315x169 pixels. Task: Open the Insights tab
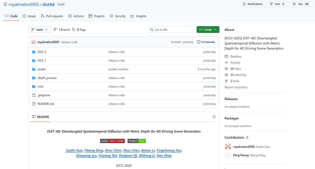(139, 16)
